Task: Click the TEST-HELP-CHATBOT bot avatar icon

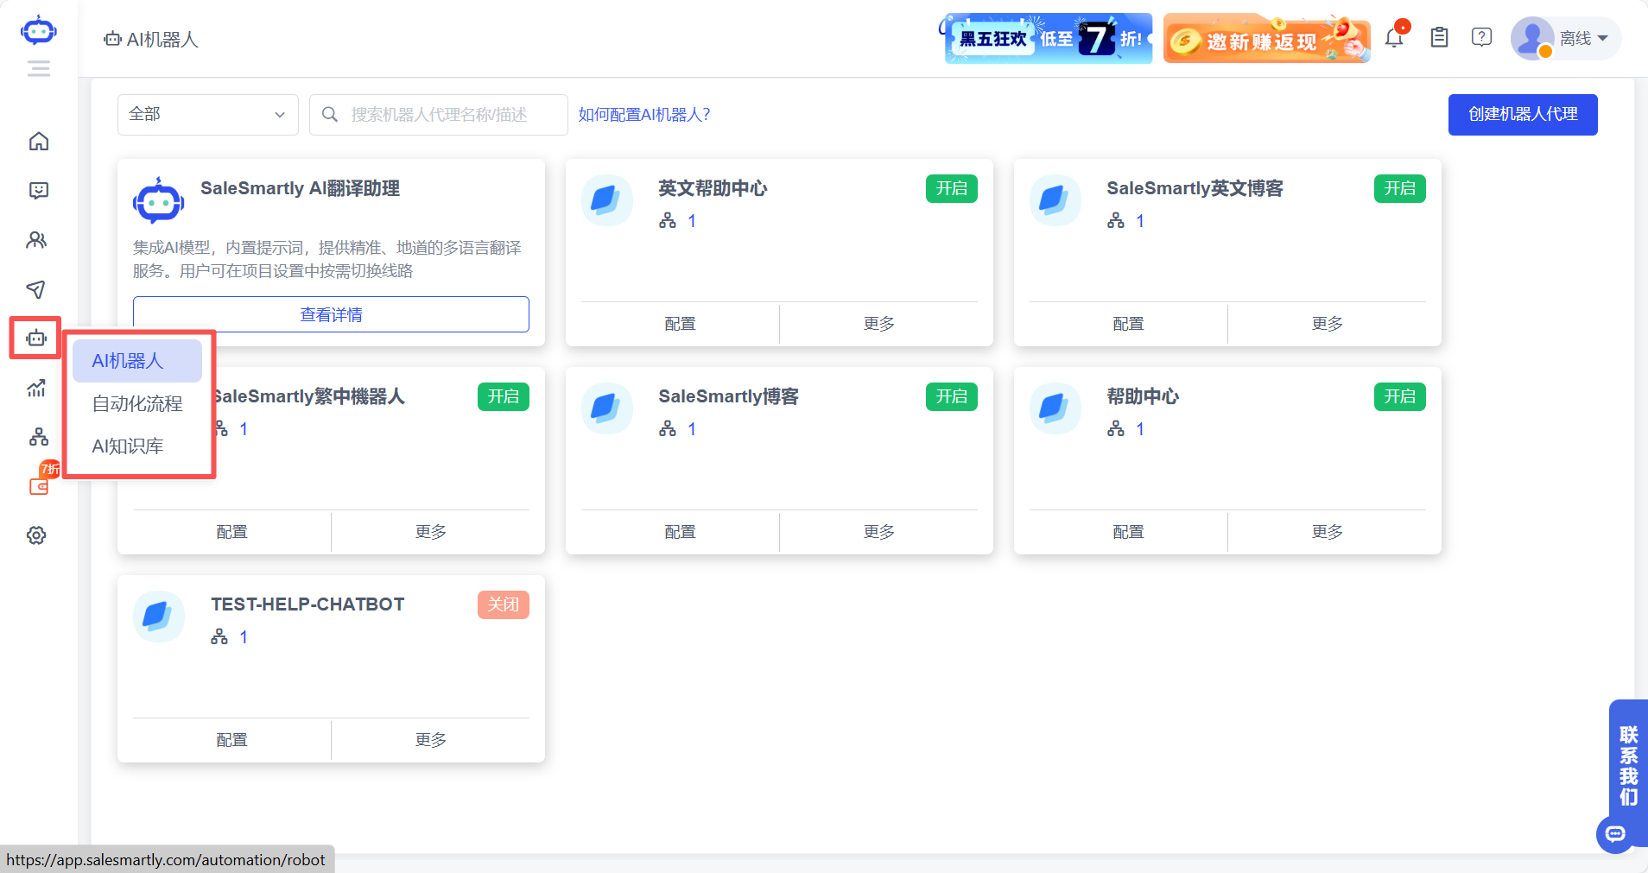Action: 158,617
